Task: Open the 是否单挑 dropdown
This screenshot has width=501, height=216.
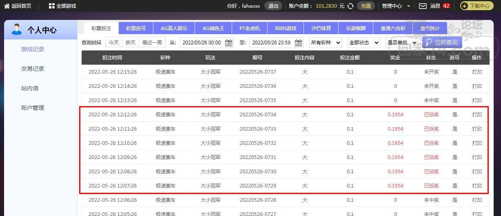Action: 401,43
